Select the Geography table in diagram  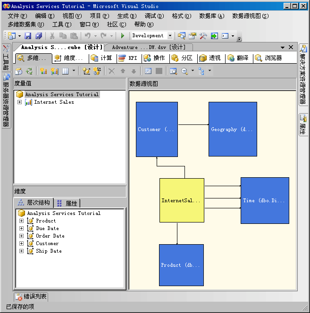(233, 129)
